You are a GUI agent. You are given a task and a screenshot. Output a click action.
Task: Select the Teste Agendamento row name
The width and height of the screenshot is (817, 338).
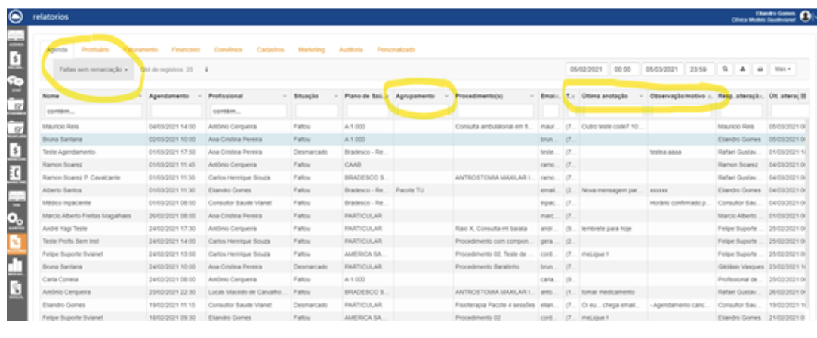(69, 152)
